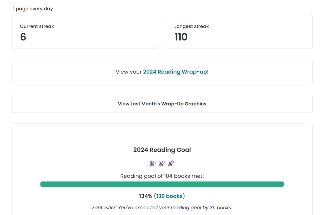
Task: Open the 139 books link
Action: (x=169, y=196)
